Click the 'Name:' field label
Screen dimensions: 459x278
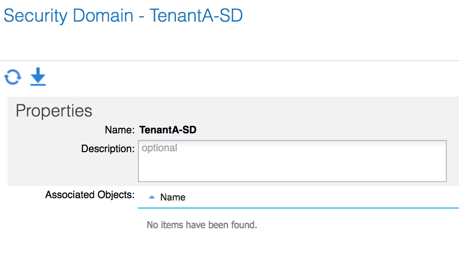(x=120, y=130)
